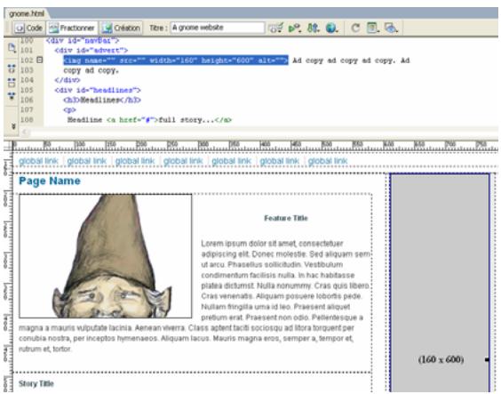
Task: Click the div id="advert" code line
Action: click(91, 51)
